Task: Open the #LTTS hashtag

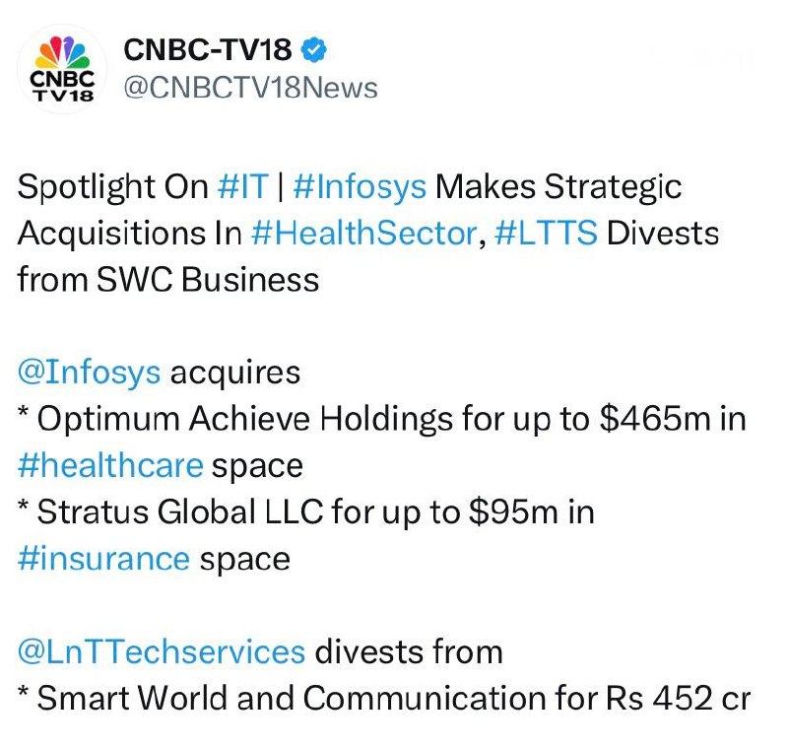Action: click(549, 234)
